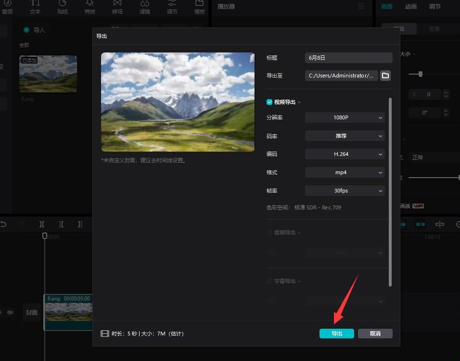
Task: Click the redo arrow in timeline toolbar
Action: (x=23, y=224)
